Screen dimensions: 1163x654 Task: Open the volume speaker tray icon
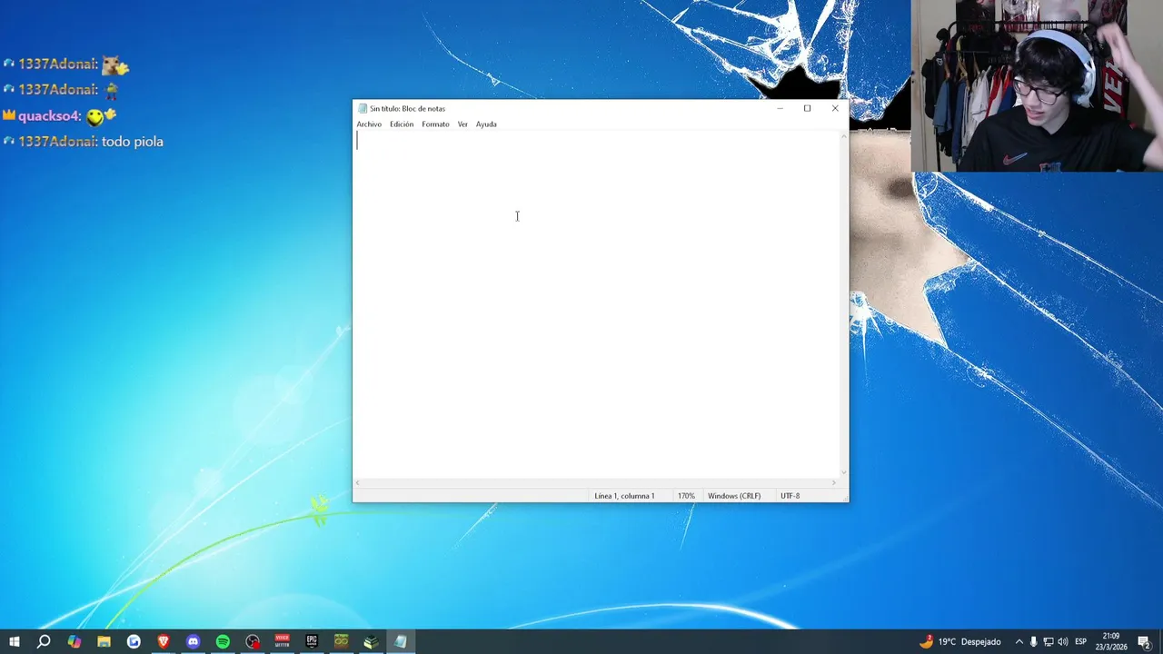1063,642
